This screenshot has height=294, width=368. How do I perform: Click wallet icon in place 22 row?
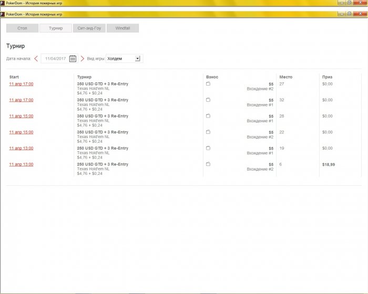pyautogui.click(x=208, y=132)
